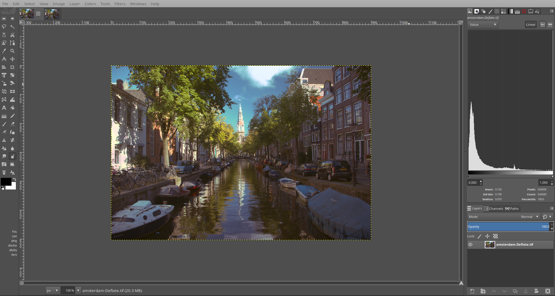Screen dimensions: 555x296
Task: Pick the Scissors Select tool
Action: (12, 35)
